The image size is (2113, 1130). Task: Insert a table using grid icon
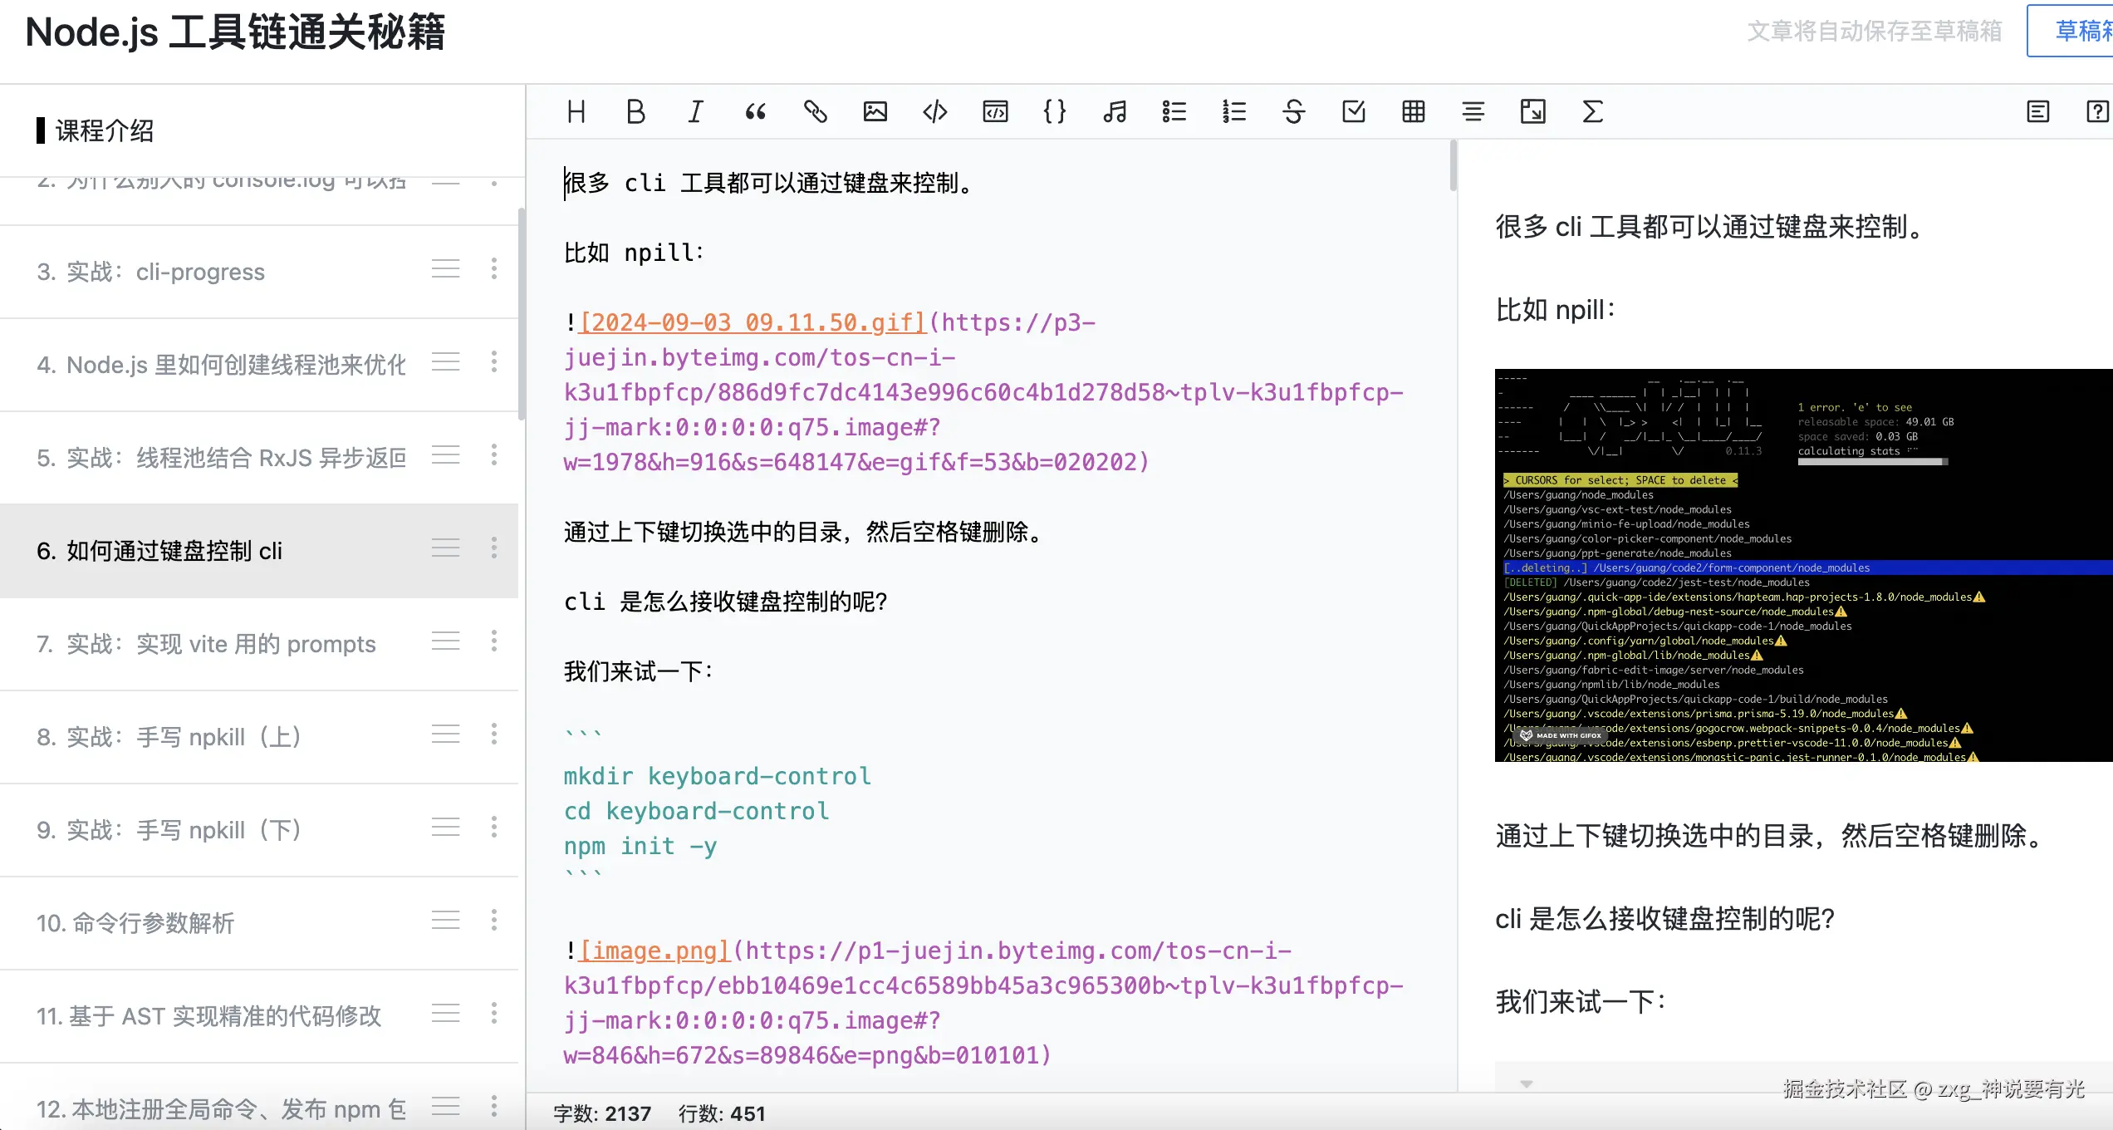[1413, 111]
